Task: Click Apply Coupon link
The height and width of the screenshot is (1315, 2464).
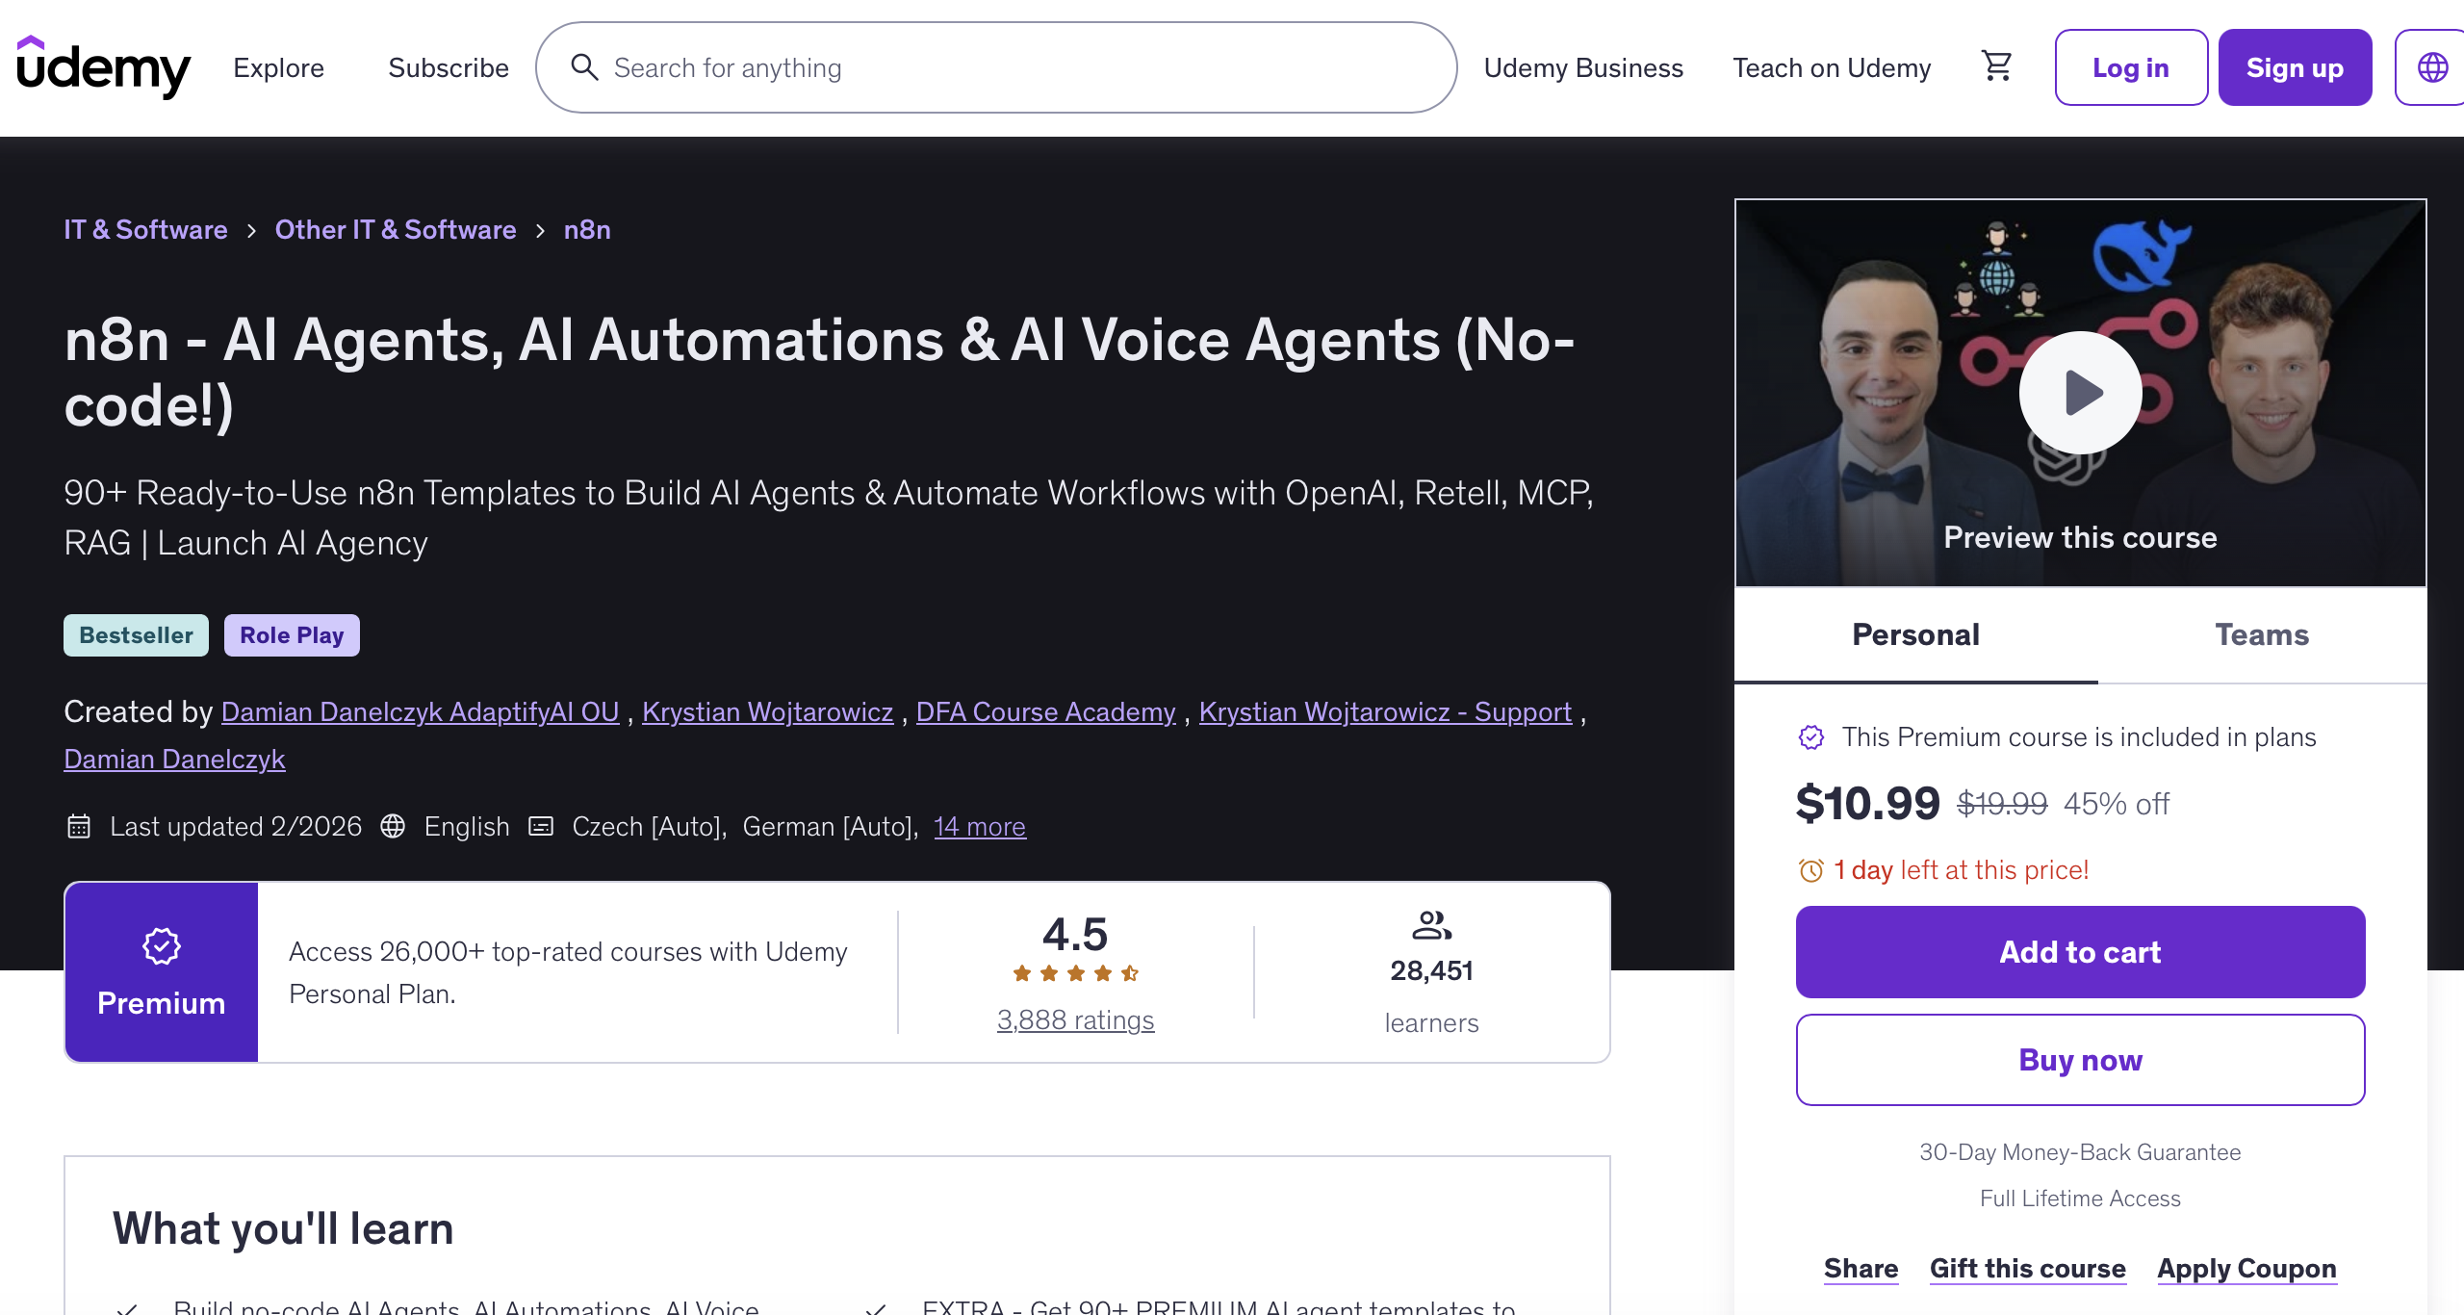Action: click(x=2246, y=1268)
